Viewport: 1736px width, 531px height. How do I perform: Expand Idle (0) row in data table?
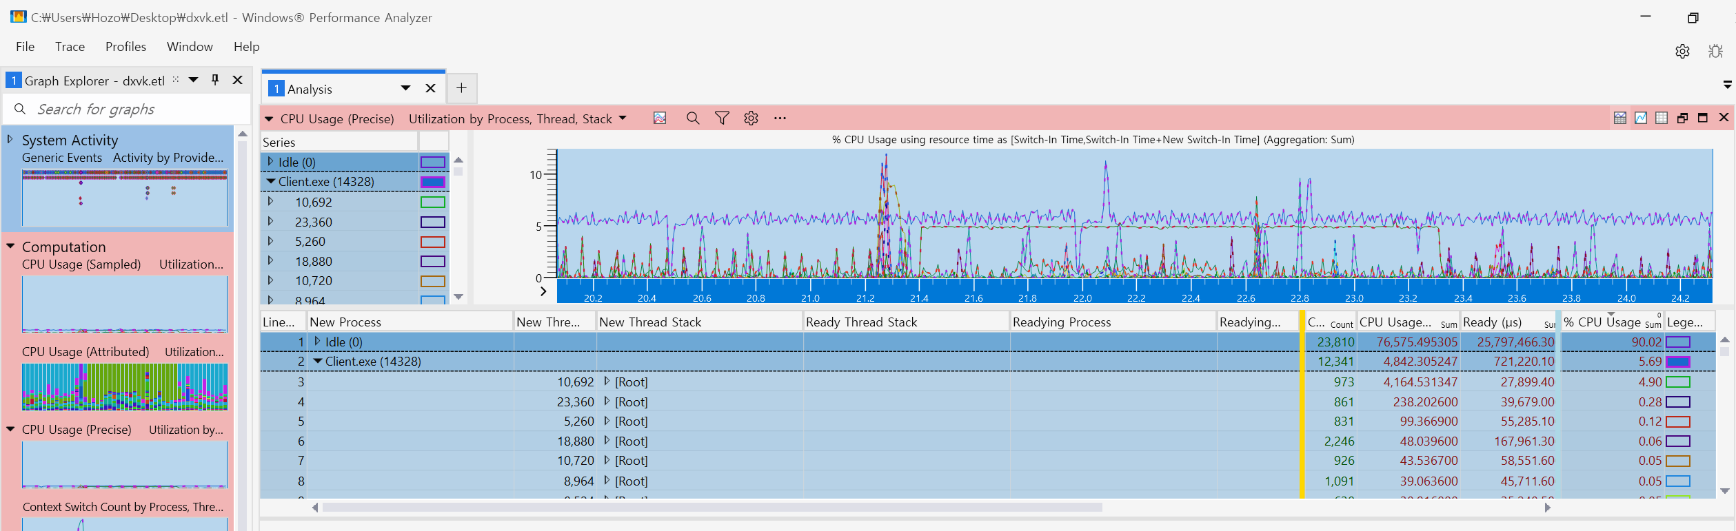coord(317,342)
